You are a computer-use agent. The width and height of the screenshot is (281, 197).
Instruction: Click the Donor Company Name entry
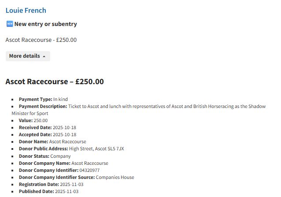[63, 163]
